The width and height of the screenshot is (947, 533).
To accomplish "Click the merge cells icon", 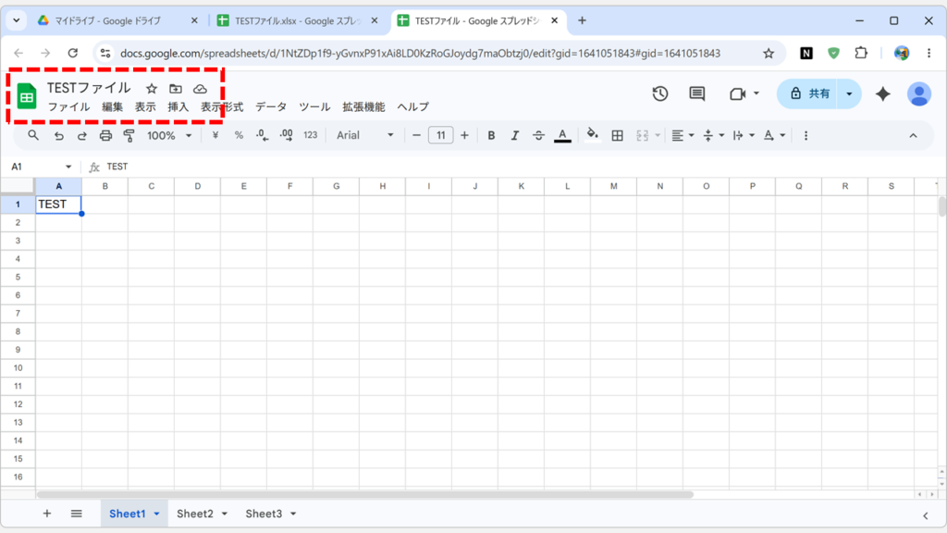I will (x=642, y=135).
